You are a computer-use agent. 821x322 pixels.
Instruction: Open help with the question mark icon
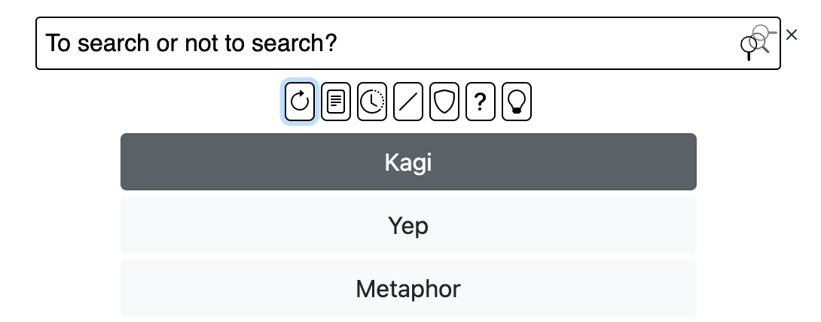point(481,102)
